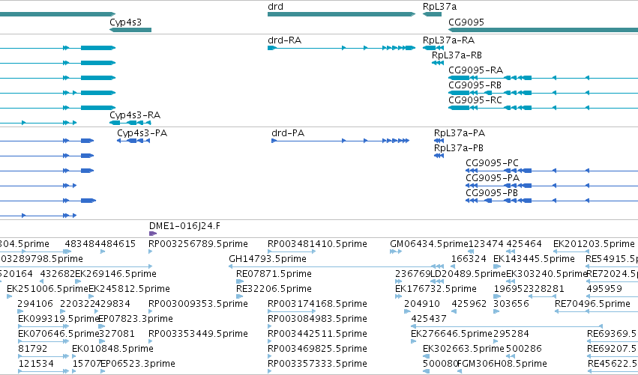This screenshot has height=375, width=638.
Task: Click the 425437 feature label
Action: coord(429,320)
